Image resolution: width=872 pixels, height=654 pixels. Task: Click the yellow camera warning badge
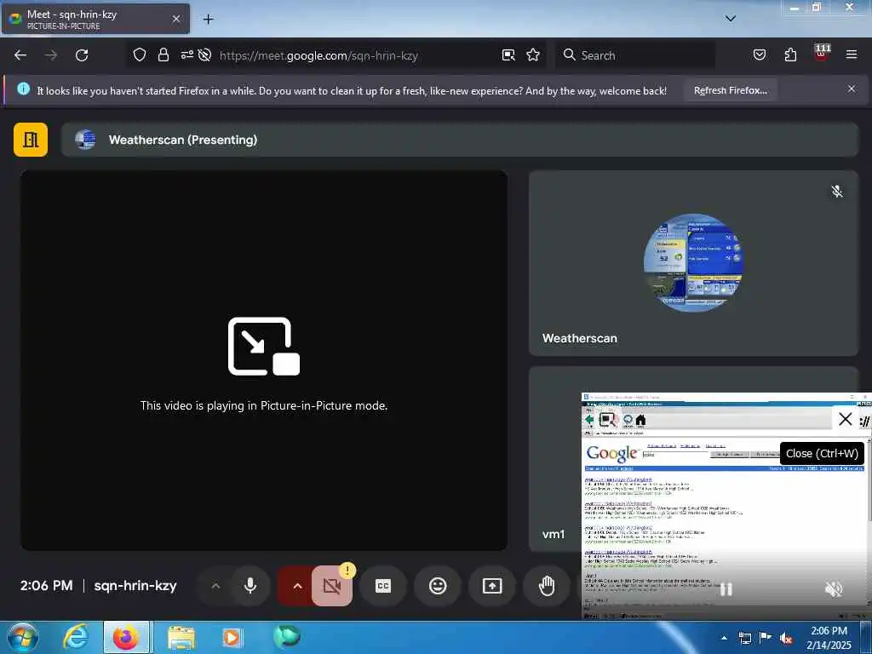[347, 570]
